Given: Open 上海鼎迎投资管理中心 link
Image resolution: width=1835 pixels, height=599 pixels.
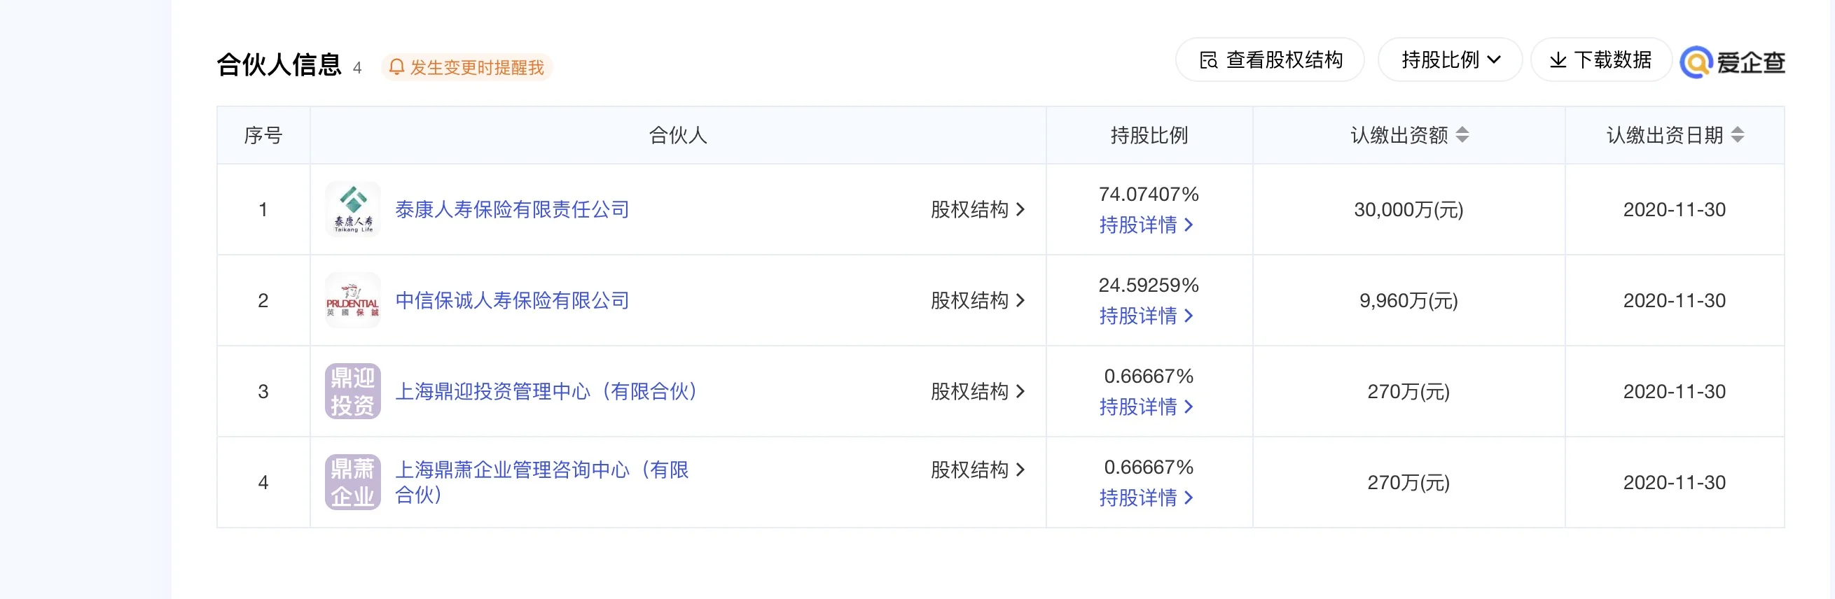Looking at the screenshot, I should [547, 391].
